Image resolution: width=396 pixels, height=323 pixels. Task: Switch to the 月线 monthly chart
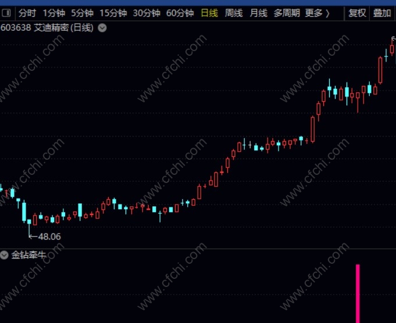pyautogui.click(x=258, y=13)
